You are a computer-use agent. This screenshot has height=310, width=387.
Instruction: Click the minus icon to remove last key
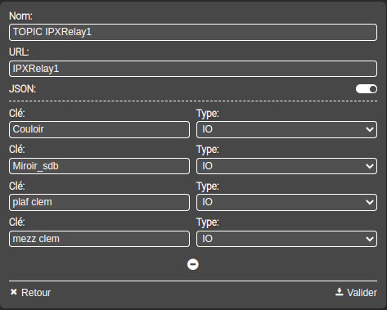[193, 264]
